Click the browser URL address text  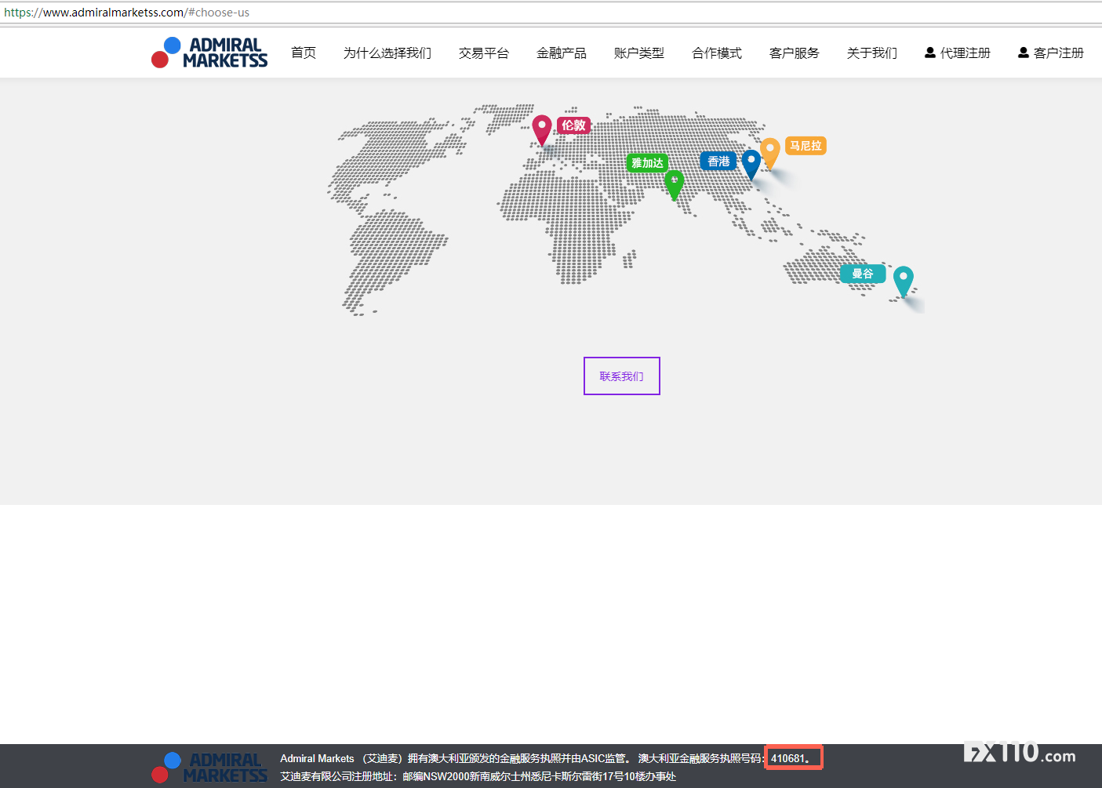(127, 13)
